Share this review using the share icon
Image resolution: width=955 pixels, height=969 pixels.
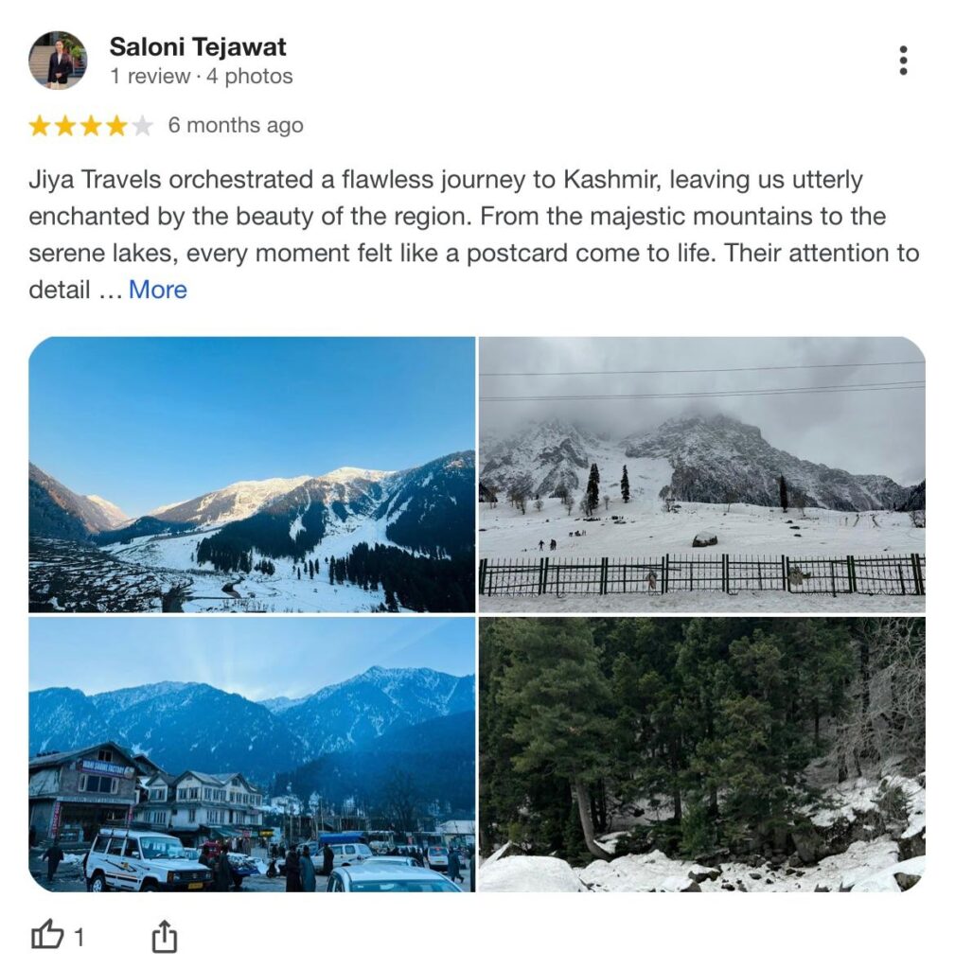[x=165, y=936]
